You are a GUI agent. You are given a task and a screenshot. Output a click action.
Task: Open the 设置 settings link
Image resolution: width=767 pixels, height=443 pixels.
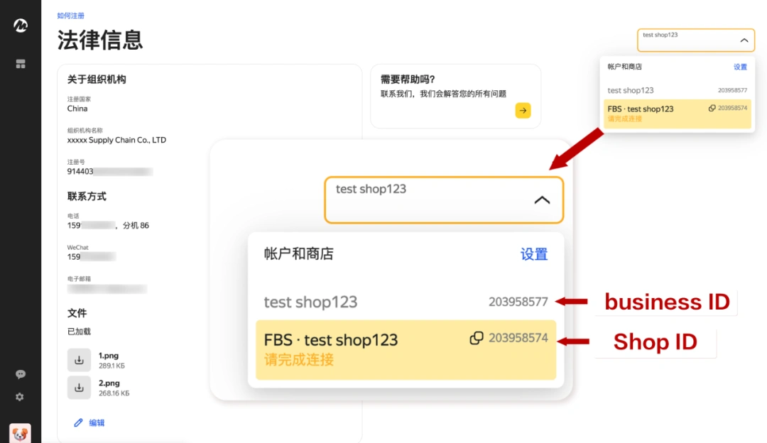pyautogui.click(x=533, y=255)
